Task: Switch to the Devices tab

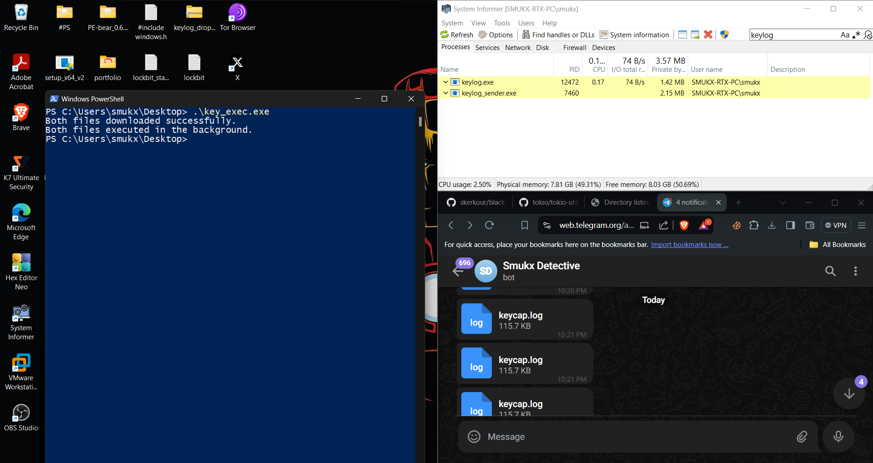Action: pyautogui.click(x=603, y=47)
